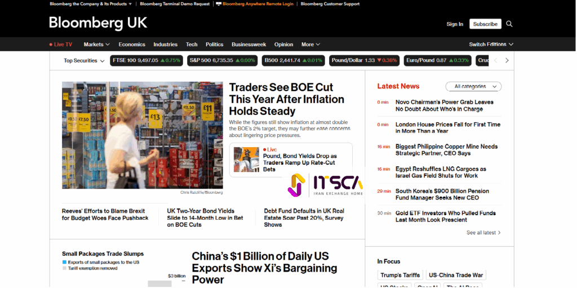Screen dimensions: 577x288
Task: Expand the More navigation menu
Action: pos(310,45)
